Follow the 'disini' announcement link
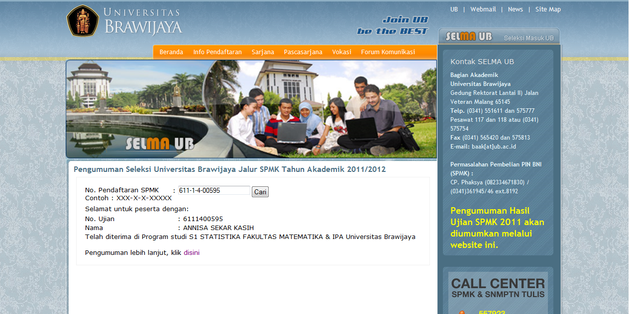The height and width of the screenshot is (314, 629). tap(192, 252)
